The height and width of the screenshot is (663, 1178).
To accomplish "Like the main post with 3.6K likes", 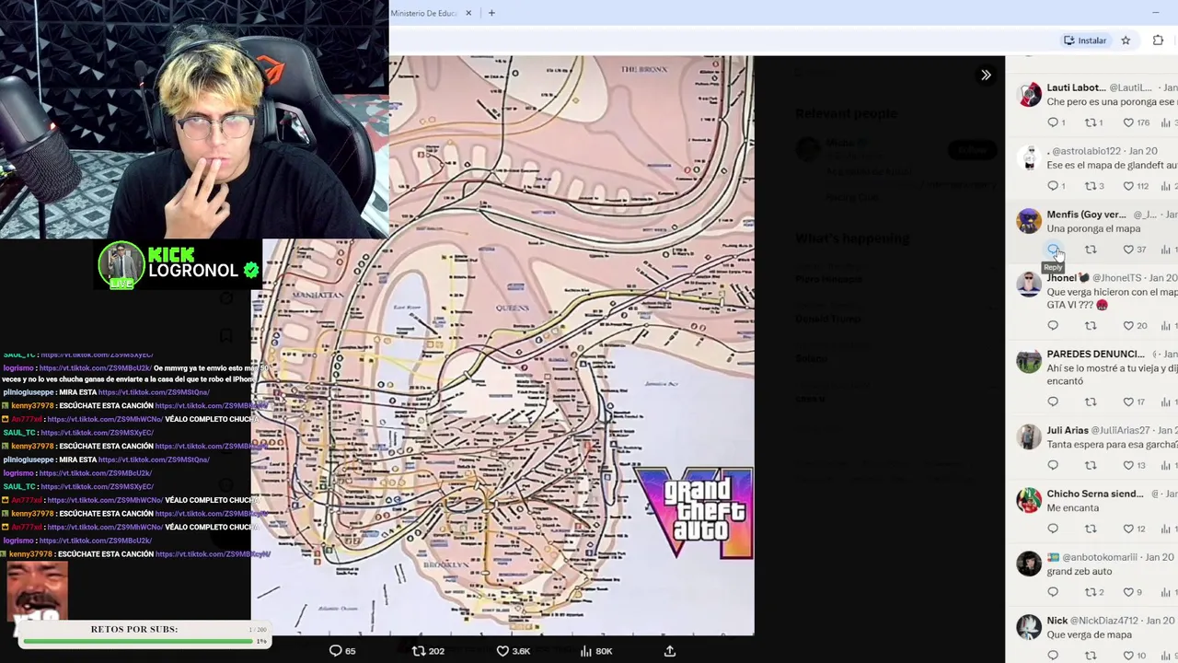I will 514,651.
